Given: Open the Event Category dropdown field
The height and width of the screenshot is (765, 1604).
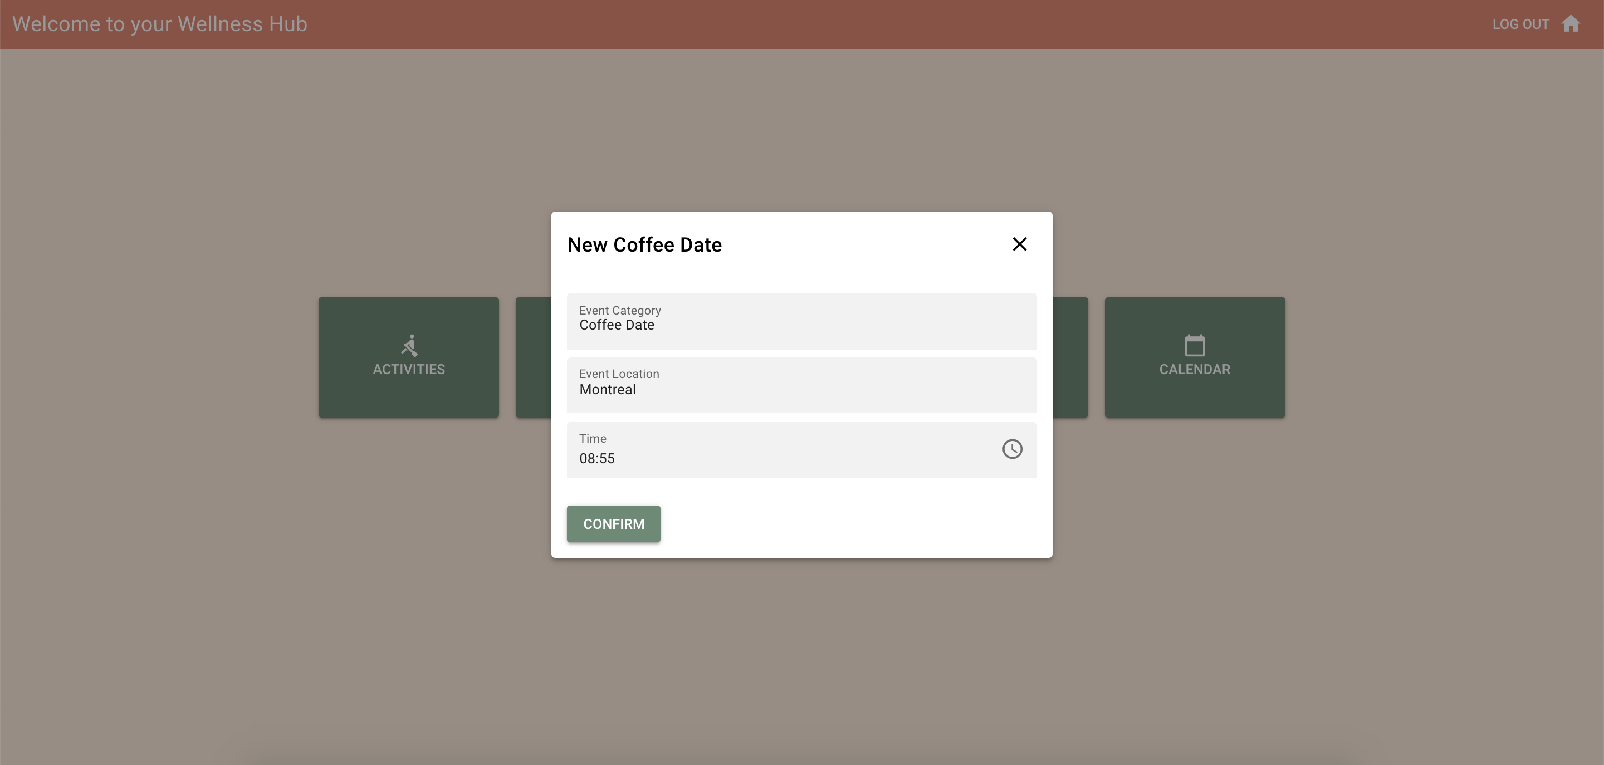Looking at the screenshot, I should coord(801,321).
